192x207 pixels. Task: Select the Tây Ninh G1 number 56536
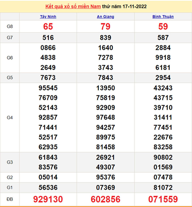tap(48, 187)
